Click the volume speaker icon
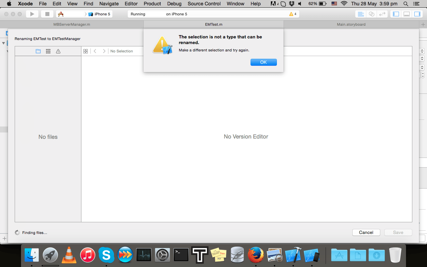This screenshot has height=267, width=427. click(x=300, y=4)
